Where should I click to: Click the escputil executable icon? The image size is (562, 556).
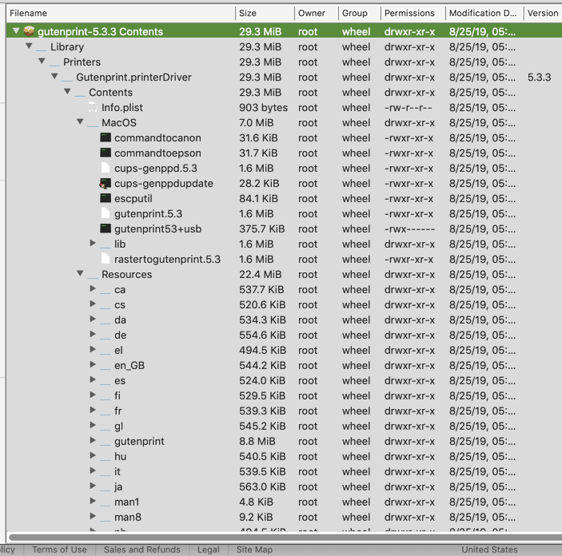point(106,198)
